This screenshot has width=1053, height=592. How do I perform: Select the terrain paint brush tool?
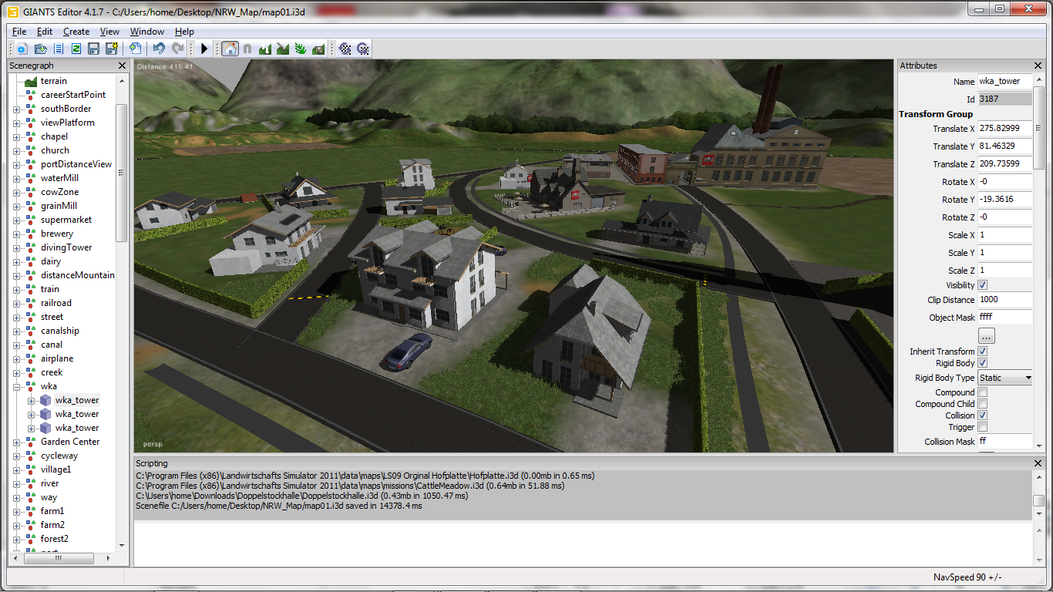tap(283, 49)
